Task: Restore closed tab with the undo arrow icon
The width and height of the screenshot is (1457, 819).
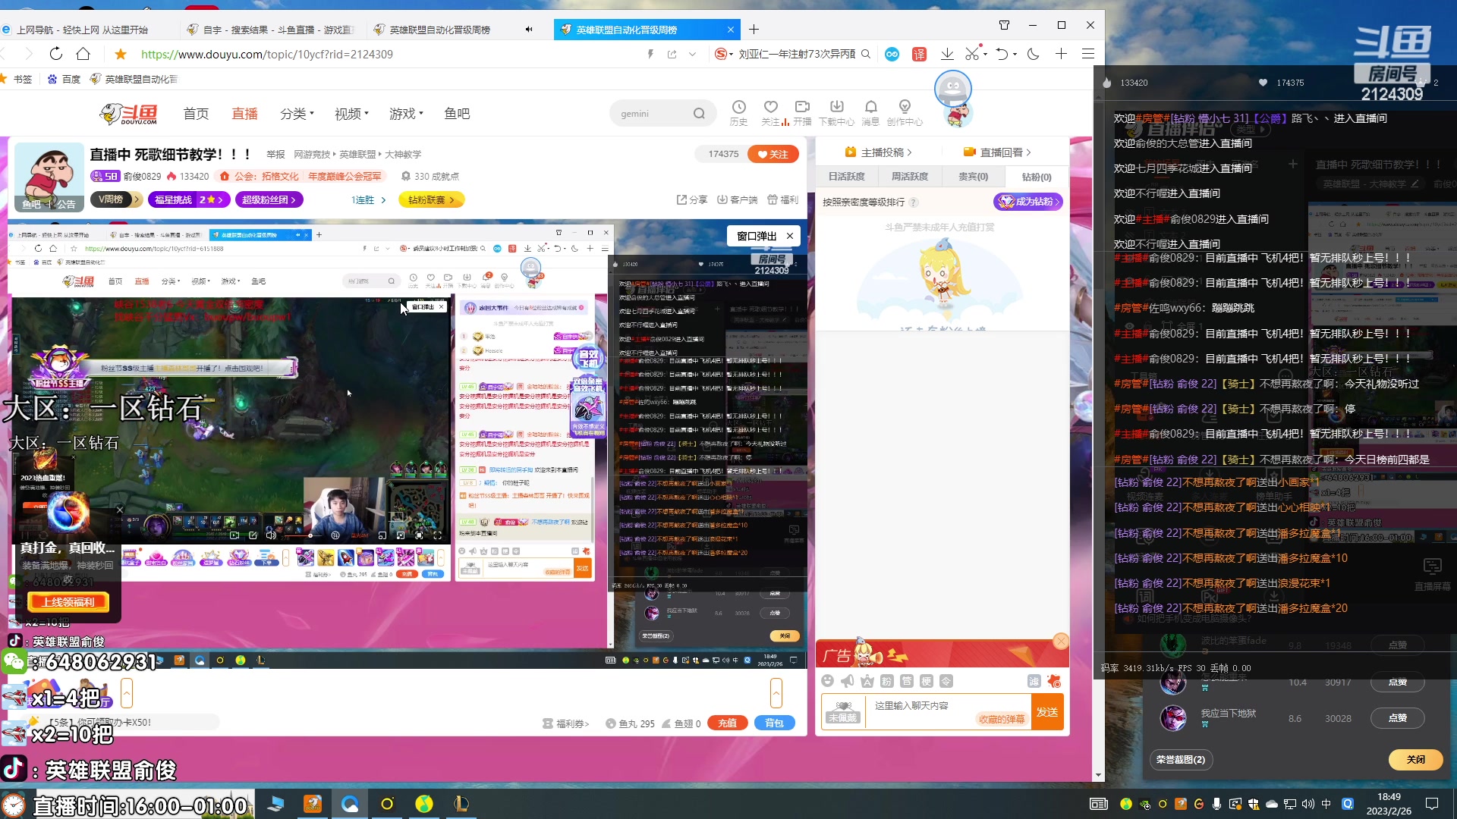Action: coord(1002,54)
